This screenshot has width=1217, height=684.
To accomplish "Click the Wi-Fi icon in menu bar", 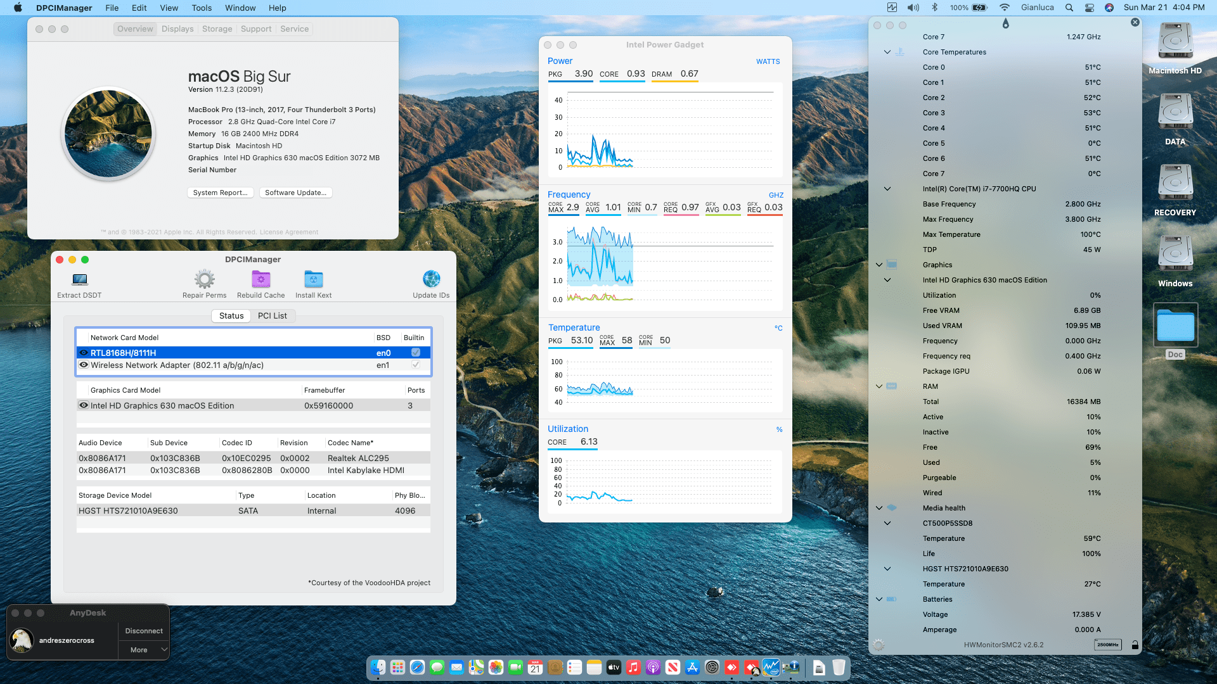I will point(1005,8).
